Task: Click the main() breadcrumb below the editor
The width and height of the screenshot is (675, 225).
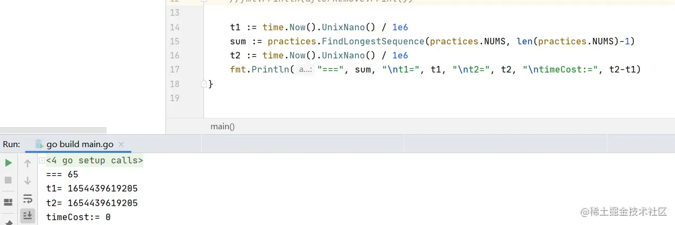Action: pyautogui.click(x=222, y=127)
